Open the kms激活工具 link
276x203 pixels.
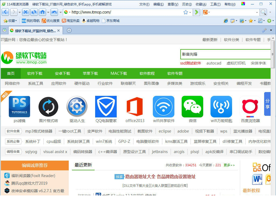click(x=176, y=141)
